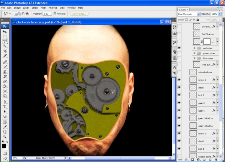Hide the red wires group

click(x=179, y=48)
